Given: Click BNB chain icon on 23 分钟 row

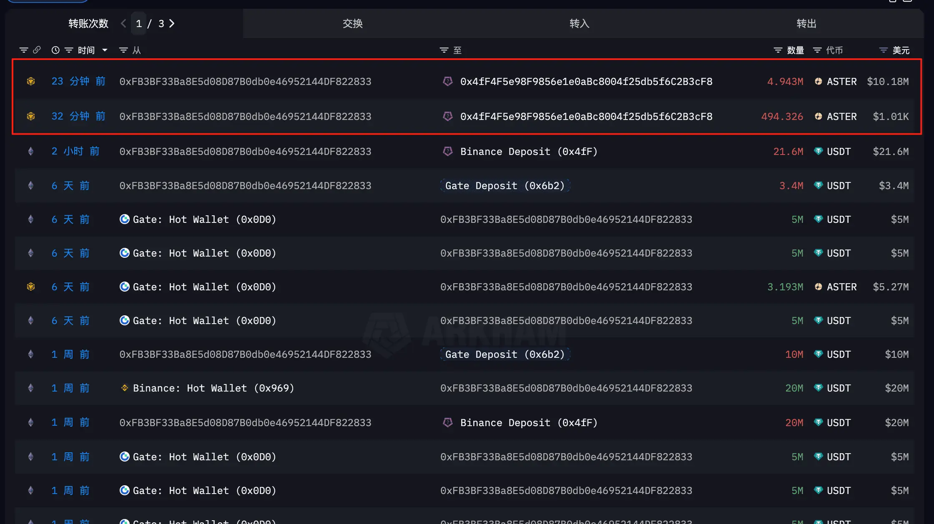Looking at the screenshot, I should click(31, 81).
